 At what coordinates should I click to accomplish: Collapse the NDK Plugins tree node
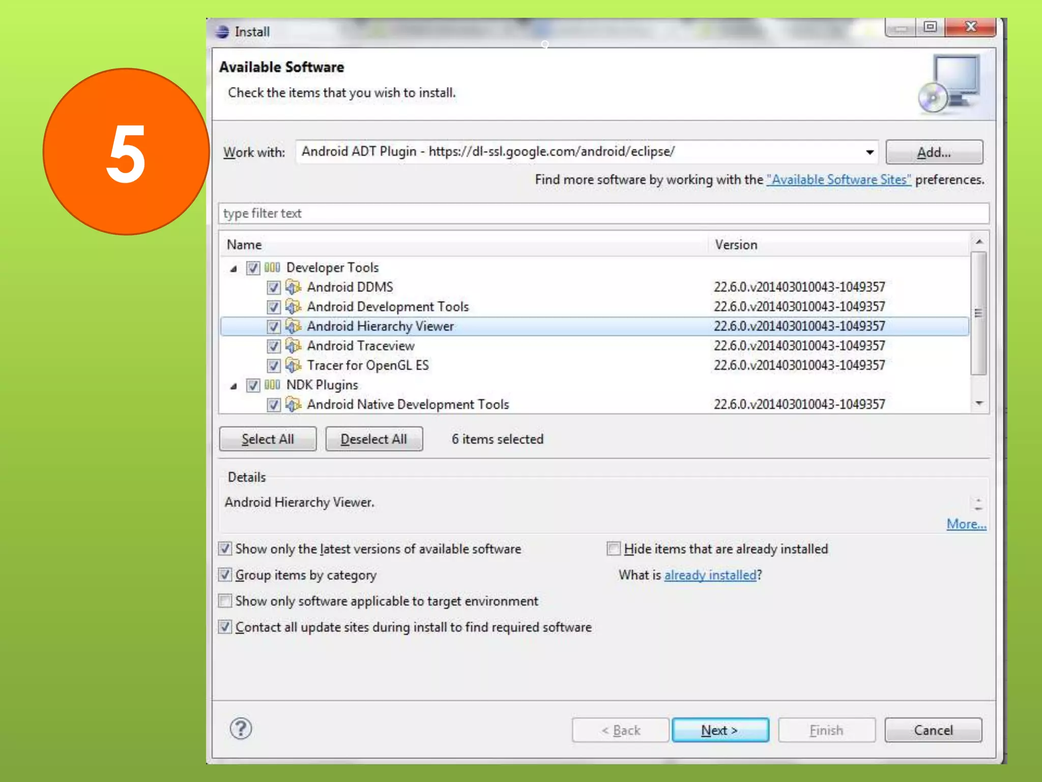234,386
